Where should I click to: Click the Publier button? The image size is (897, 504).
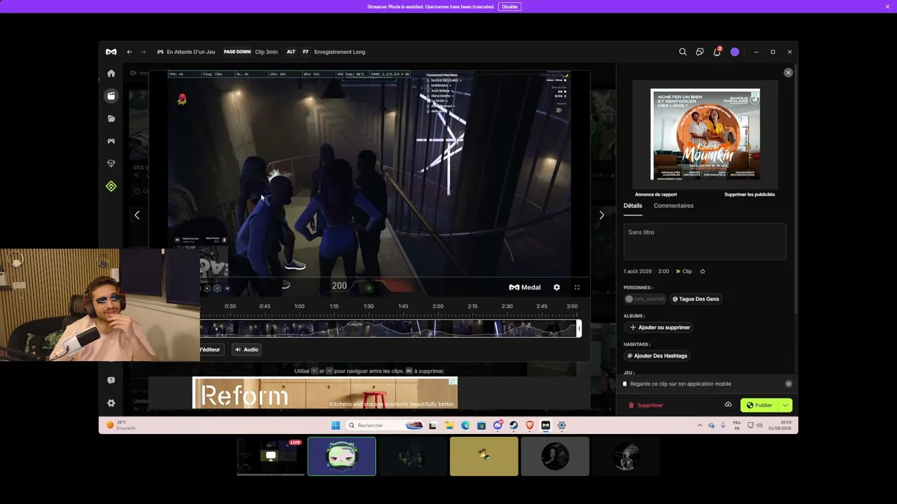(x=760, y=405)
